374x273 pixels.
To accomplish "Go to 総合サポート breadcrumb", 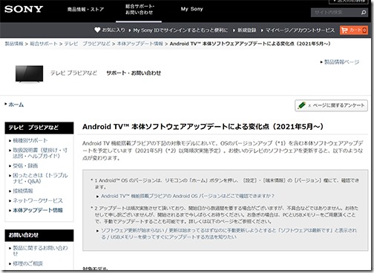I will (x=44, y=44).
